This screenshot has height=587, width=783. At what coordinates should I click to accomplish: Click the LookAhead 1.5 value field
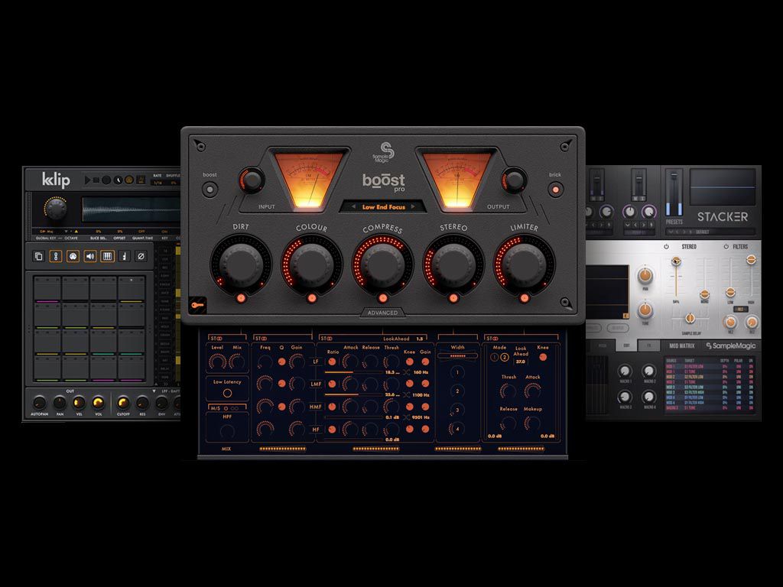420,339
